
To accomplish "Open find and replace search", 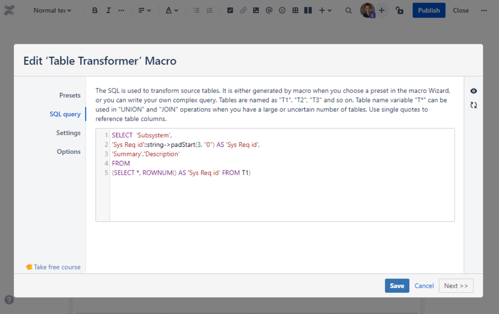I will click(348, 10).
